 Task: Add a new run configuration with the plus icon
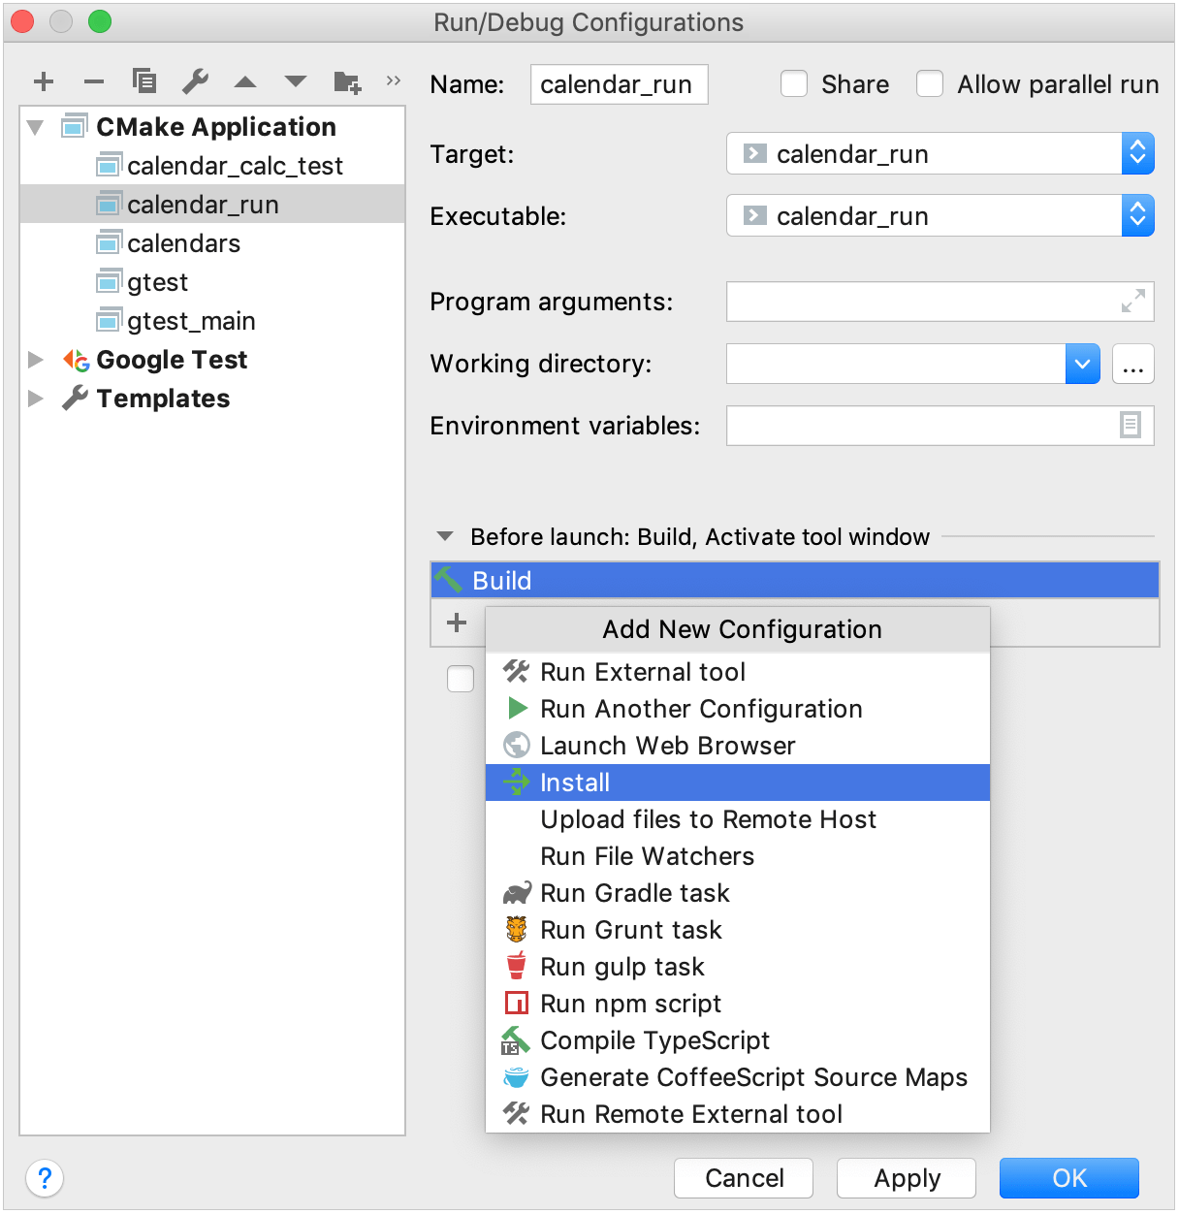(44, 81)
